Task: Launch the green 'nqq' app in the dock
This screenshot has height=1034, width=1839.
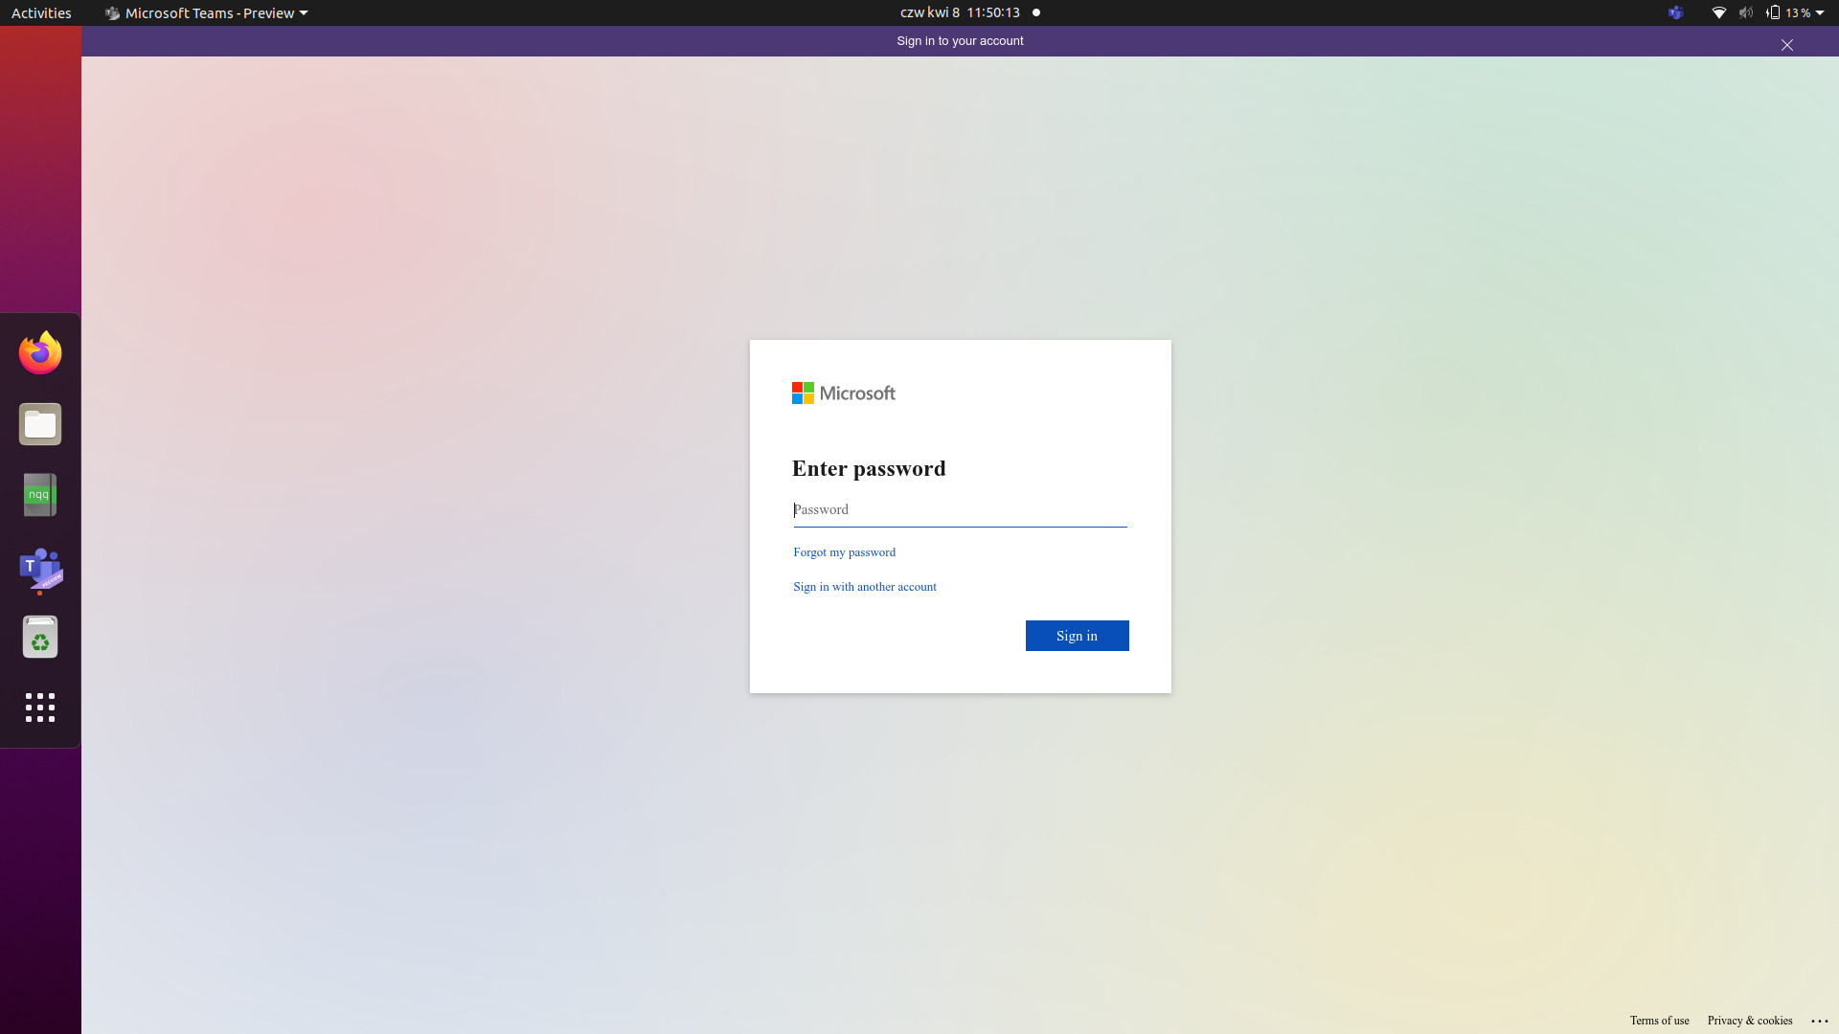Action: tap(40, 495)
